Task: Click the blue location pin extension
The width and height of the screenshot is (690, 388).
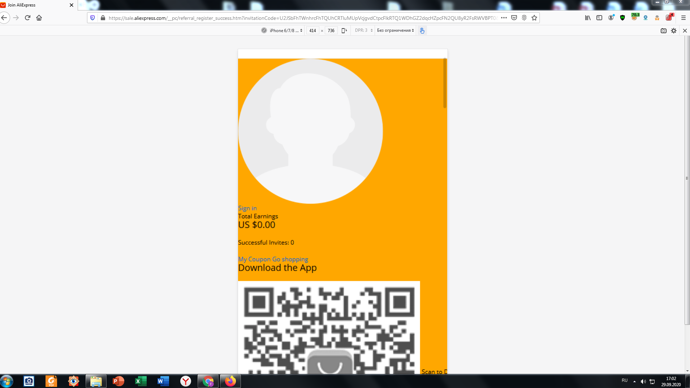Action: (x=646, y=18)
